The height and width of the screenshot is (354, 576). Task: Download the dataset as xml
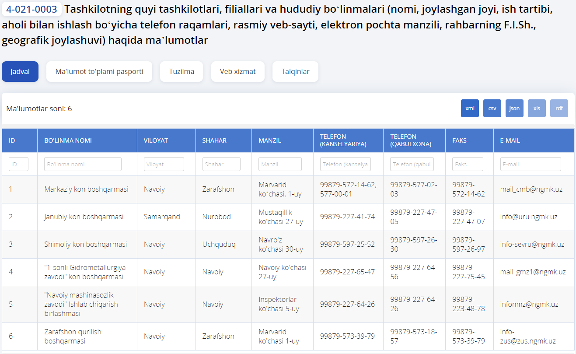(x=470, y=109)
